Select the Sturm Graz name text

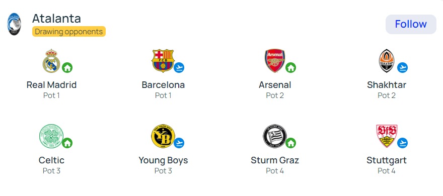[275, 160]
